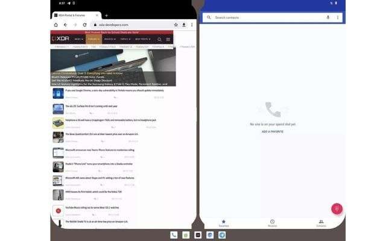Switch to the Recents tab
Viewport: 386px width, 241px height.
pyautogui.click(x=272, y=224)
